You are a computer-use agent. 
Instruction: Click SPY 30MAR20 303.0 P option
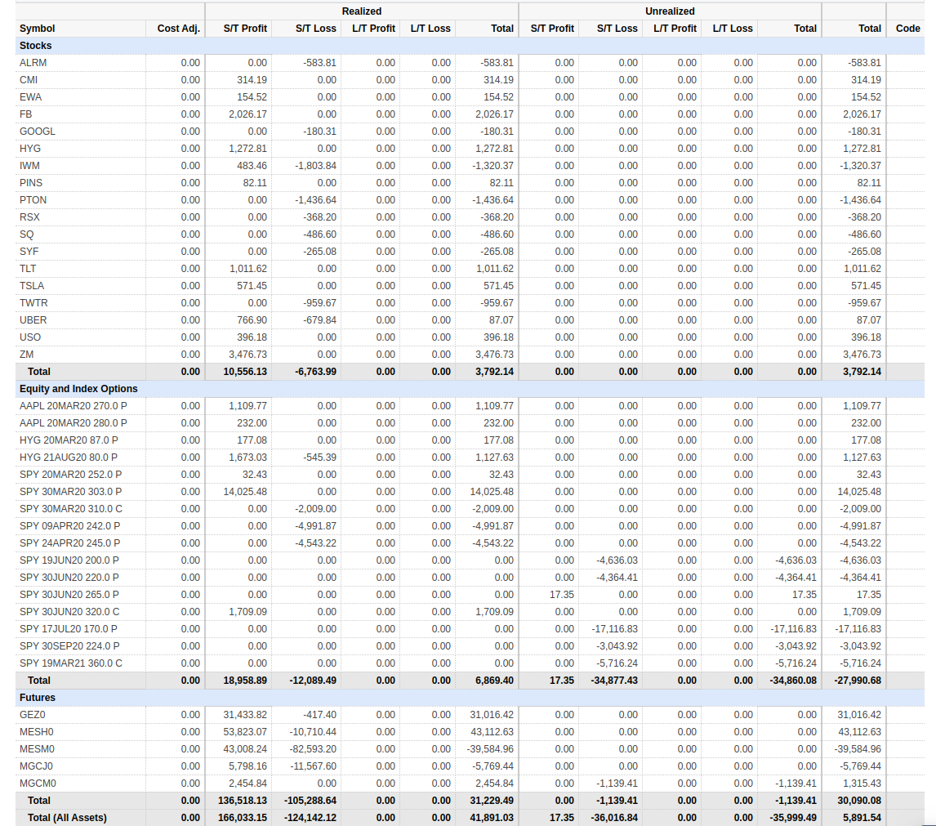70,492
